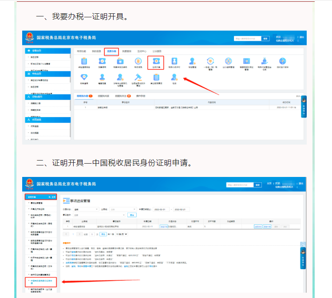This screenshot has width=332, height=298.
Task: Open compass icon at end of first row
Action: [x=282, y=61]
